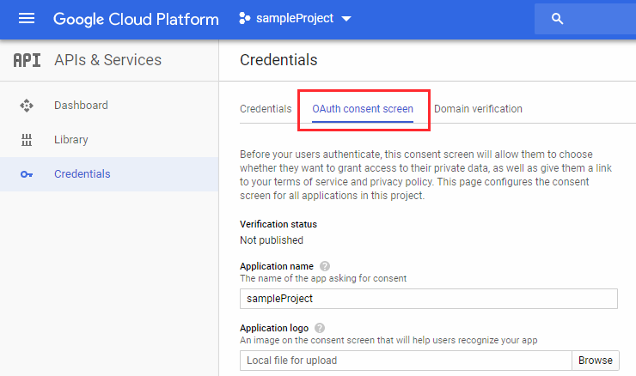Click the Local file for upload field
Screen dimensions: 636x376
click(x=406, y=361)
